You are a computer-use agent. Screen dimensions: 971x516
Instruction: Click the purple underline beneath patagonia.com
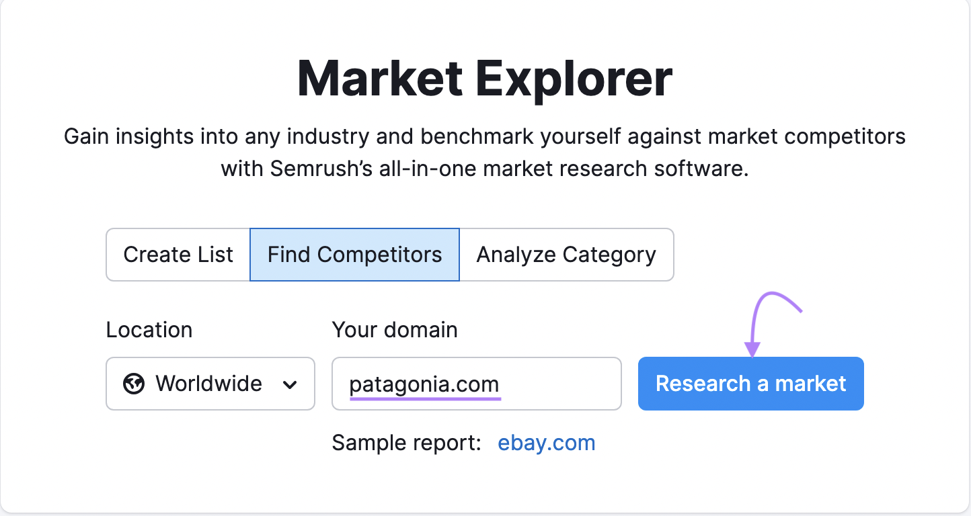pyautogui.click(x=424, y=399)
